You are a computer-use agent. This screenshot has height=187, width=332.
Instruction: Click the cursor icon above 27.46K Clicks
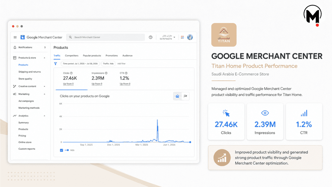pos(226,113)
